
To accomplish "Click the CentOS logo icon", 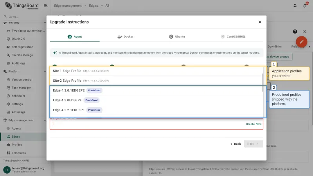I will 223,36.
